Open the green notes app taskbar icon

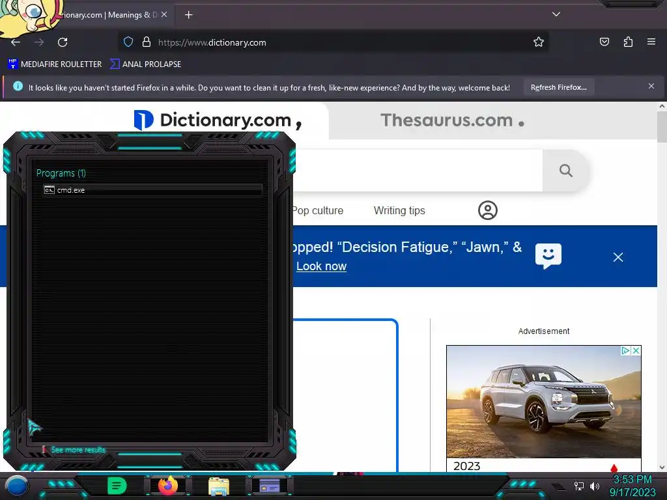pos(117,486)
